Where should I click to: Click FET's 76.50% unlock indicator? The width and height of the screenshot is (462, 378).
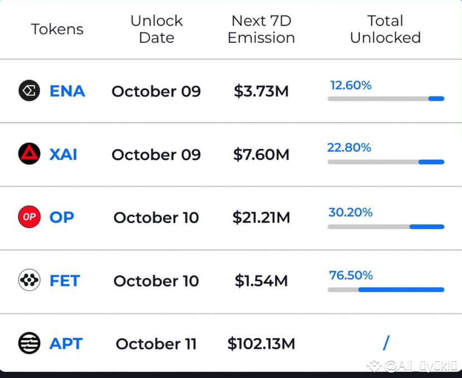[x=386, y=289]
